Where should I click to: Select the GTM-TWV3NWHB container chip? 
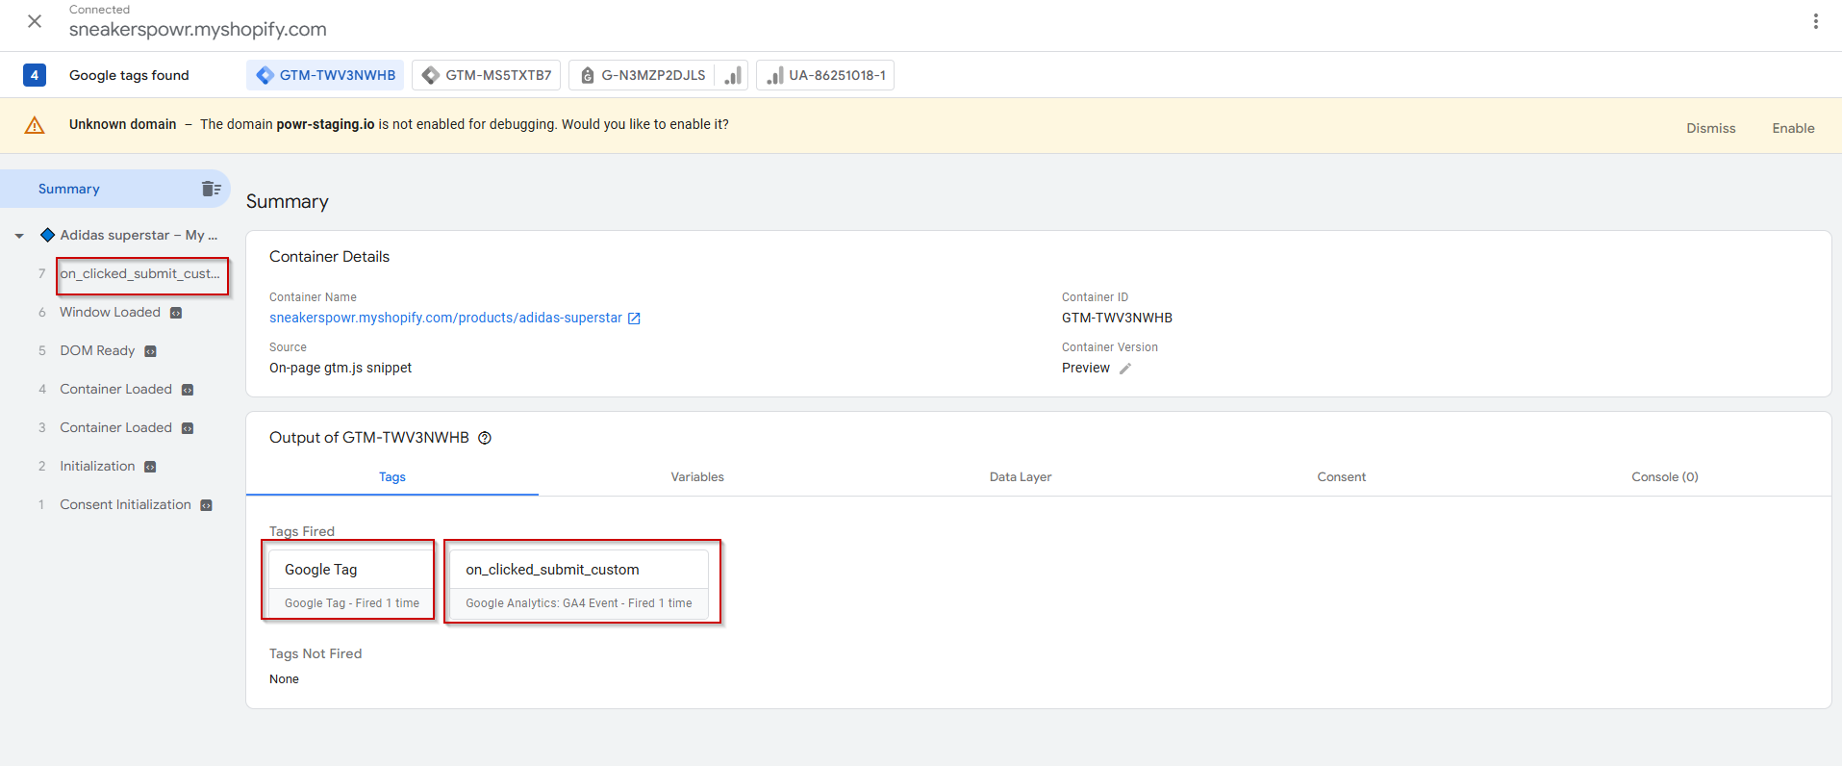pyautogui.click(x=325, y=75)
